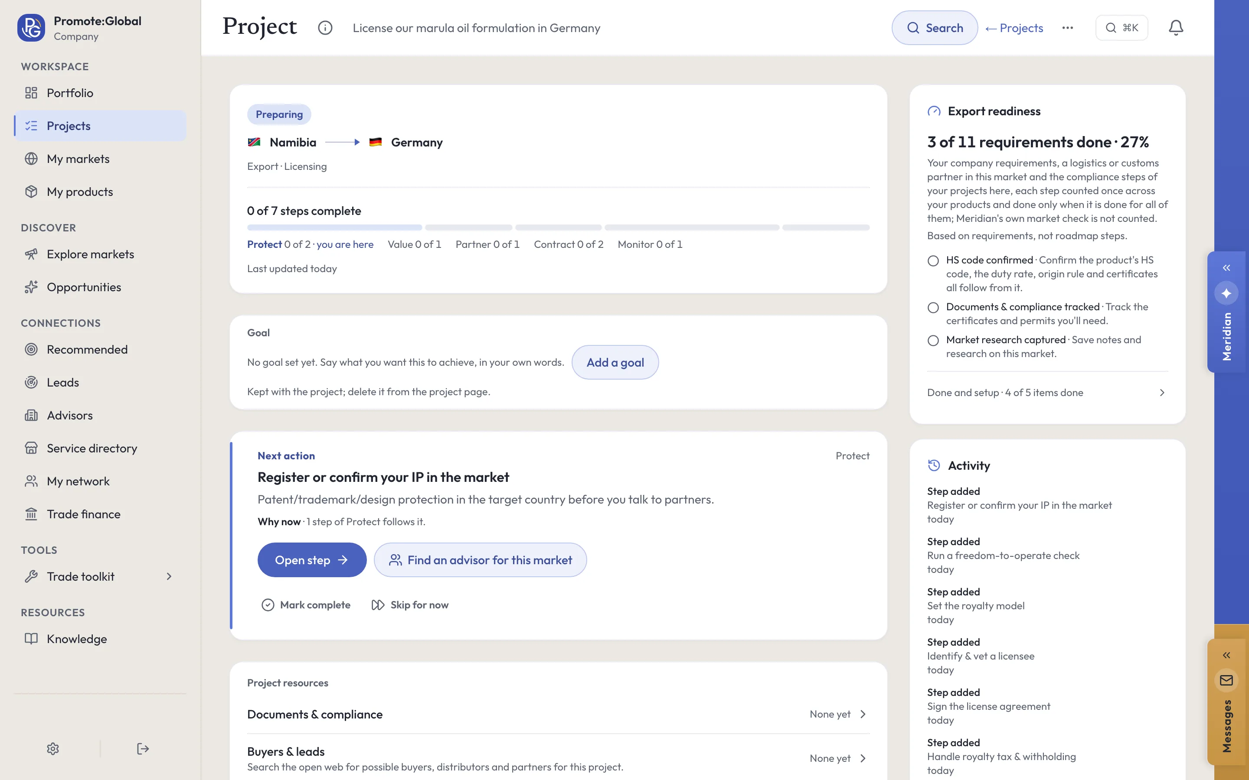The height and width of the screenshot is (780, 1249).
Task: Go to My markets
Action: 100,159
